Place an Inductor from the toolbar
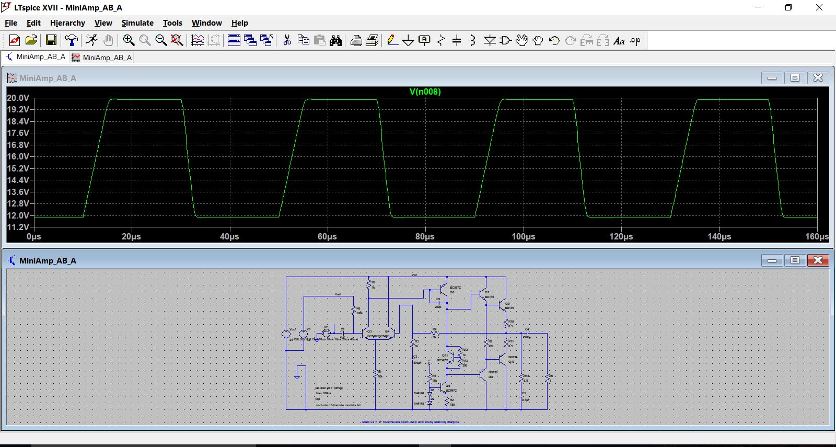Screen dimensions: 836x447 [473, 40]
